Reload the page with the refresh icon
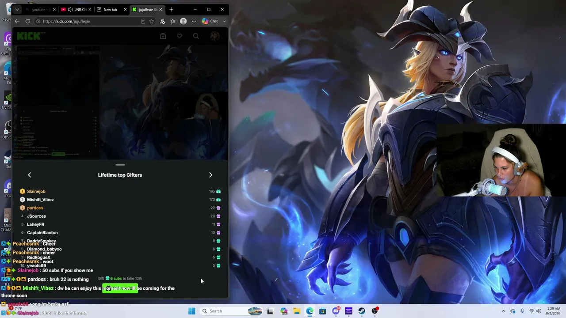Image resolution: width=566 pixels, height=318 pixels. point(27,21)
